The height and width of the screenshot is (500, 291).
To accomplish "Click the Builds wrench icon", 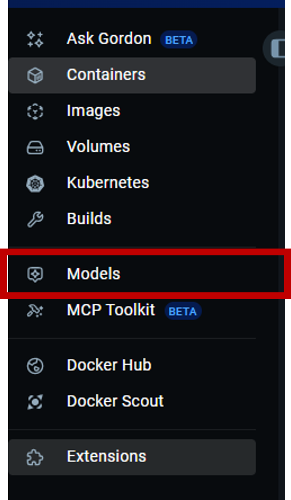I will (35, 219).
